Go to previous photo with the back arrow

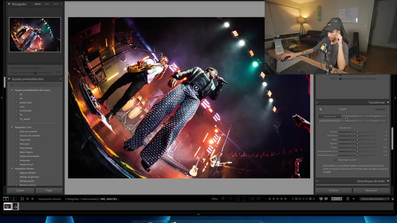(27, 199)
